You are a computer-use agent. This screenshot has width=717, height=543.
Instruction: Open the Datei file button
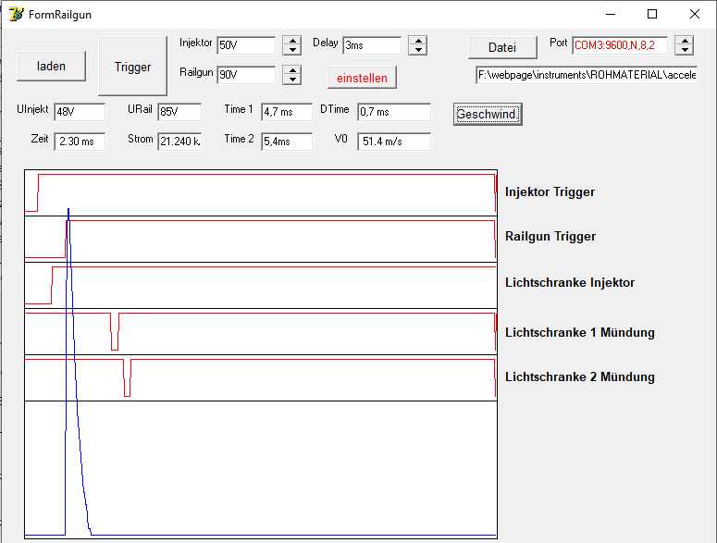tap(501, 47)
